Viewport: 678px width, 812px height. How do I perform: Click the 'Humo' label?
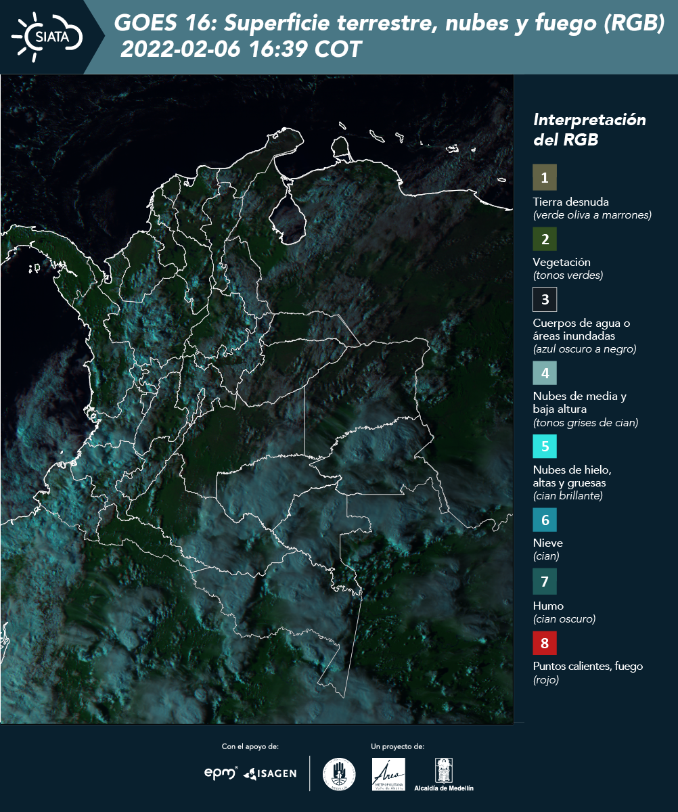click(548, 606)
